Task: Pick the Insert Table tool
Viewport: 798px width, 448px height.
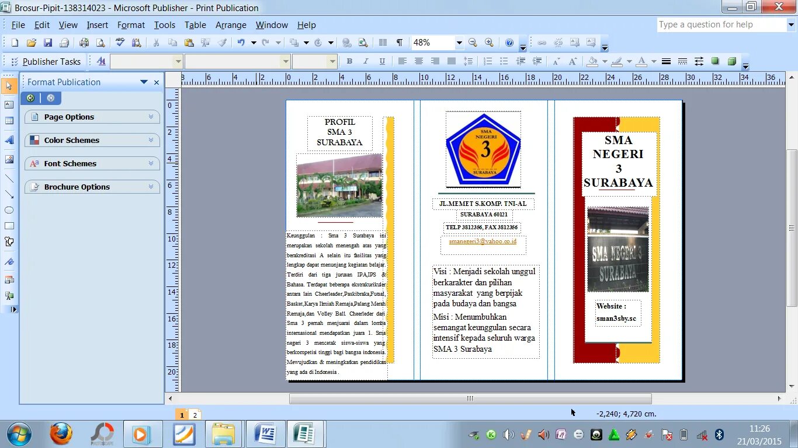Action: tap(9, 121)
